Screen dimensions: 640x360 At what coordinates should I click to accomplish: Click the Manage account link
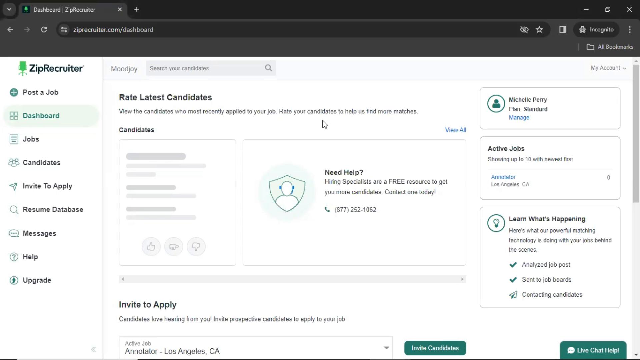click(x=519, y=117)
